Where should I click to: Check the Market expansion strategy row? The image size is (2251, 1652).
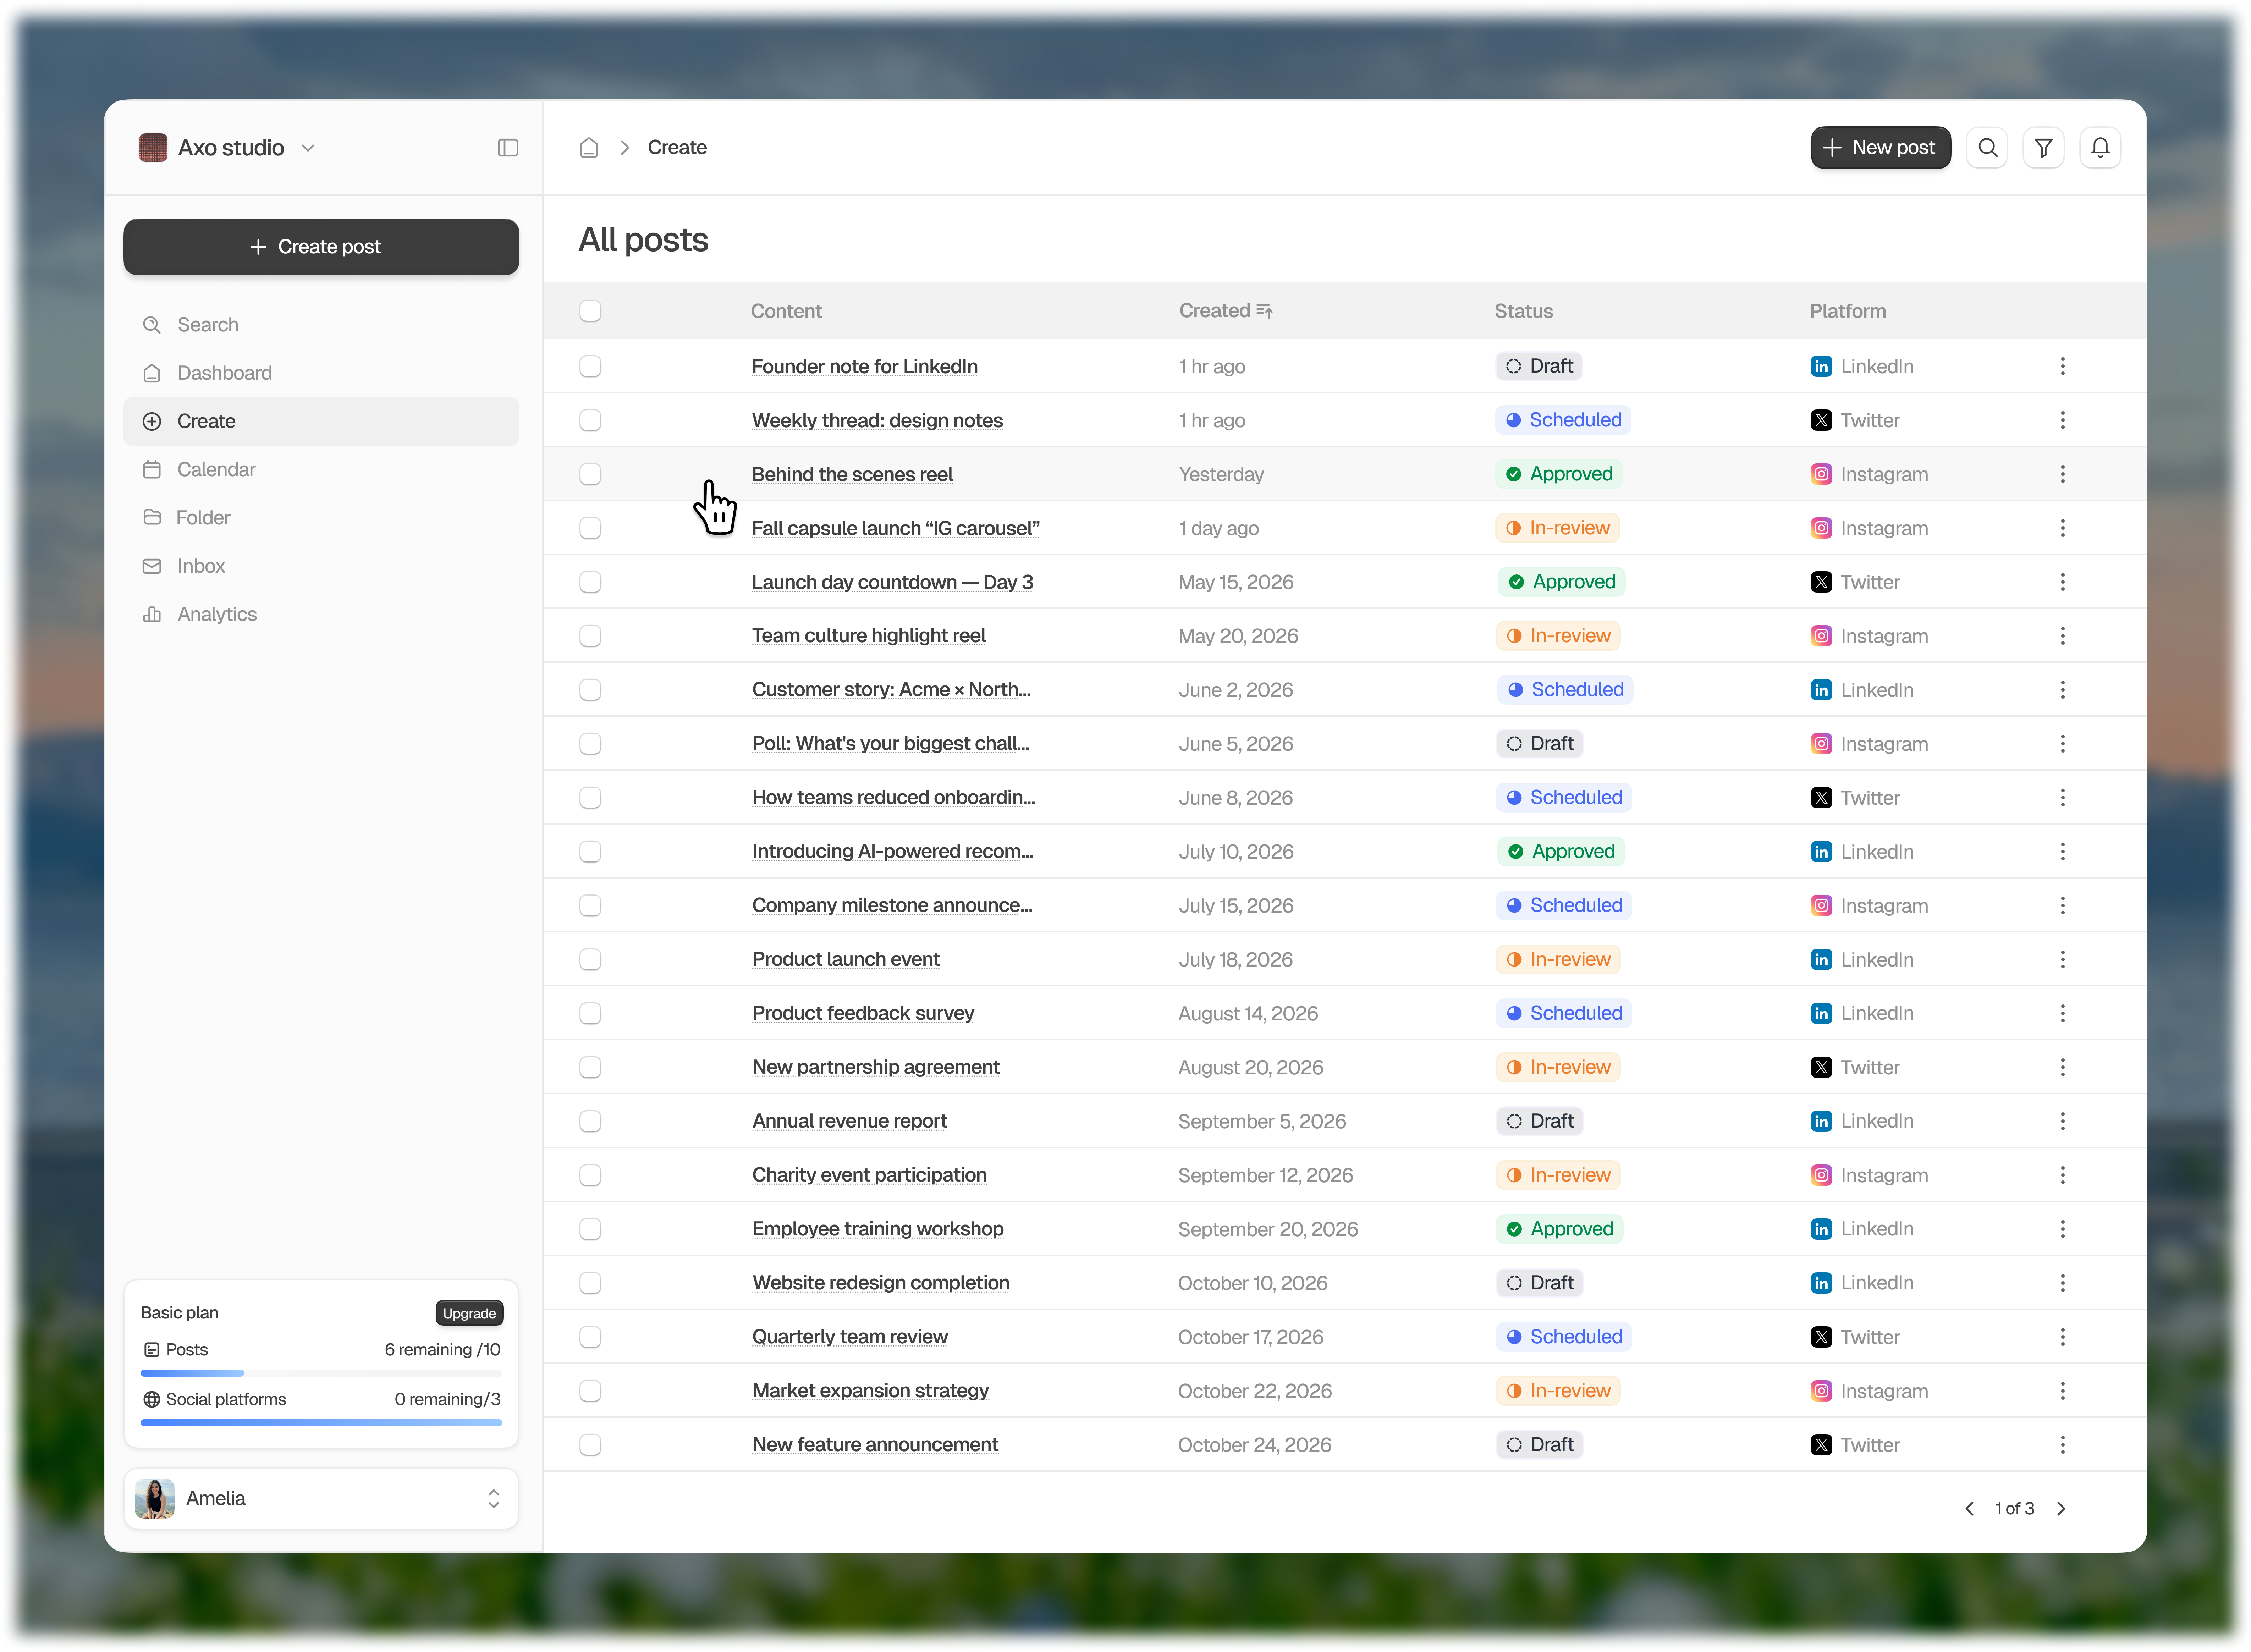590,1390
